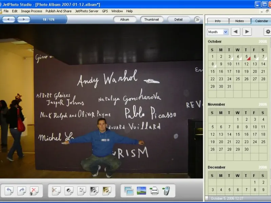The image size is (271, 203).
Task: Open the Window menu
Action: (x=117, y=11)
